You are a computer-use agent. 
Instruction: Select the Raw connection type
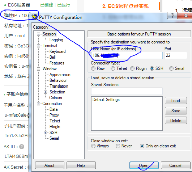coord(93,68)
